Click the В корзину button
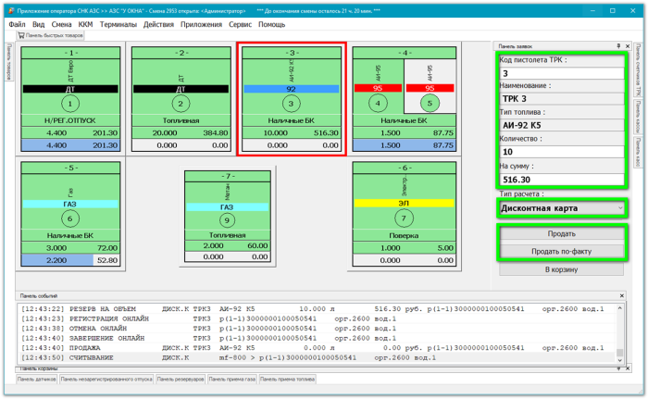The width and height of the screenshot is (648, 399). tap(562, 269)
